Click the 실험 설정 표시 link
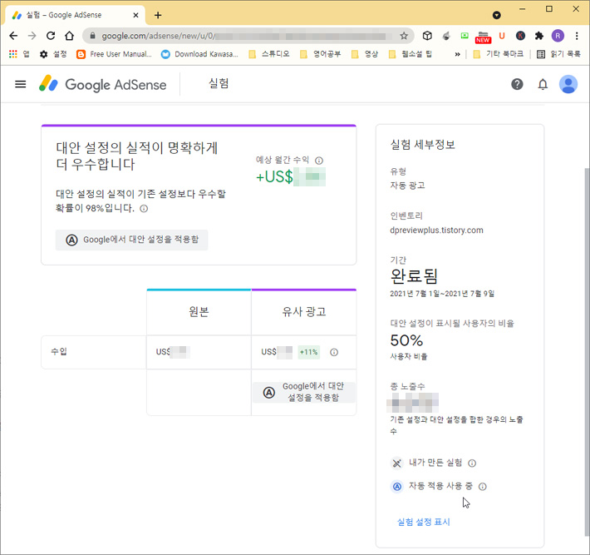 (x=424, y=523)
